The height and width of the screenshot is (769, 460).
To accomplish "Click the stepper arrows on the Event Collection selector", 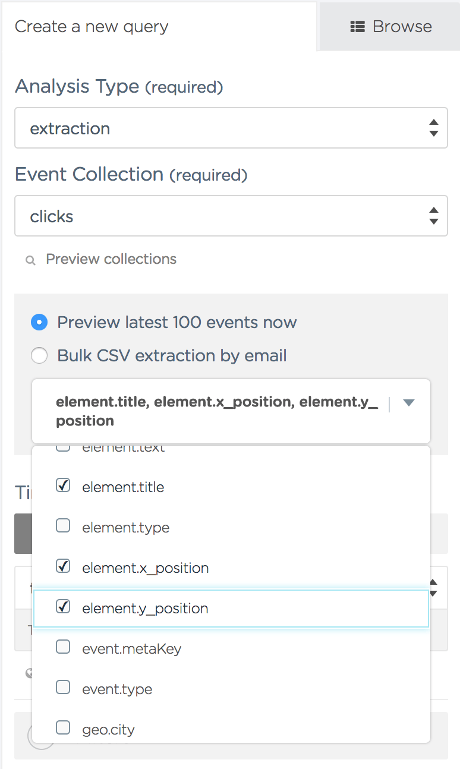I will 433,216.
